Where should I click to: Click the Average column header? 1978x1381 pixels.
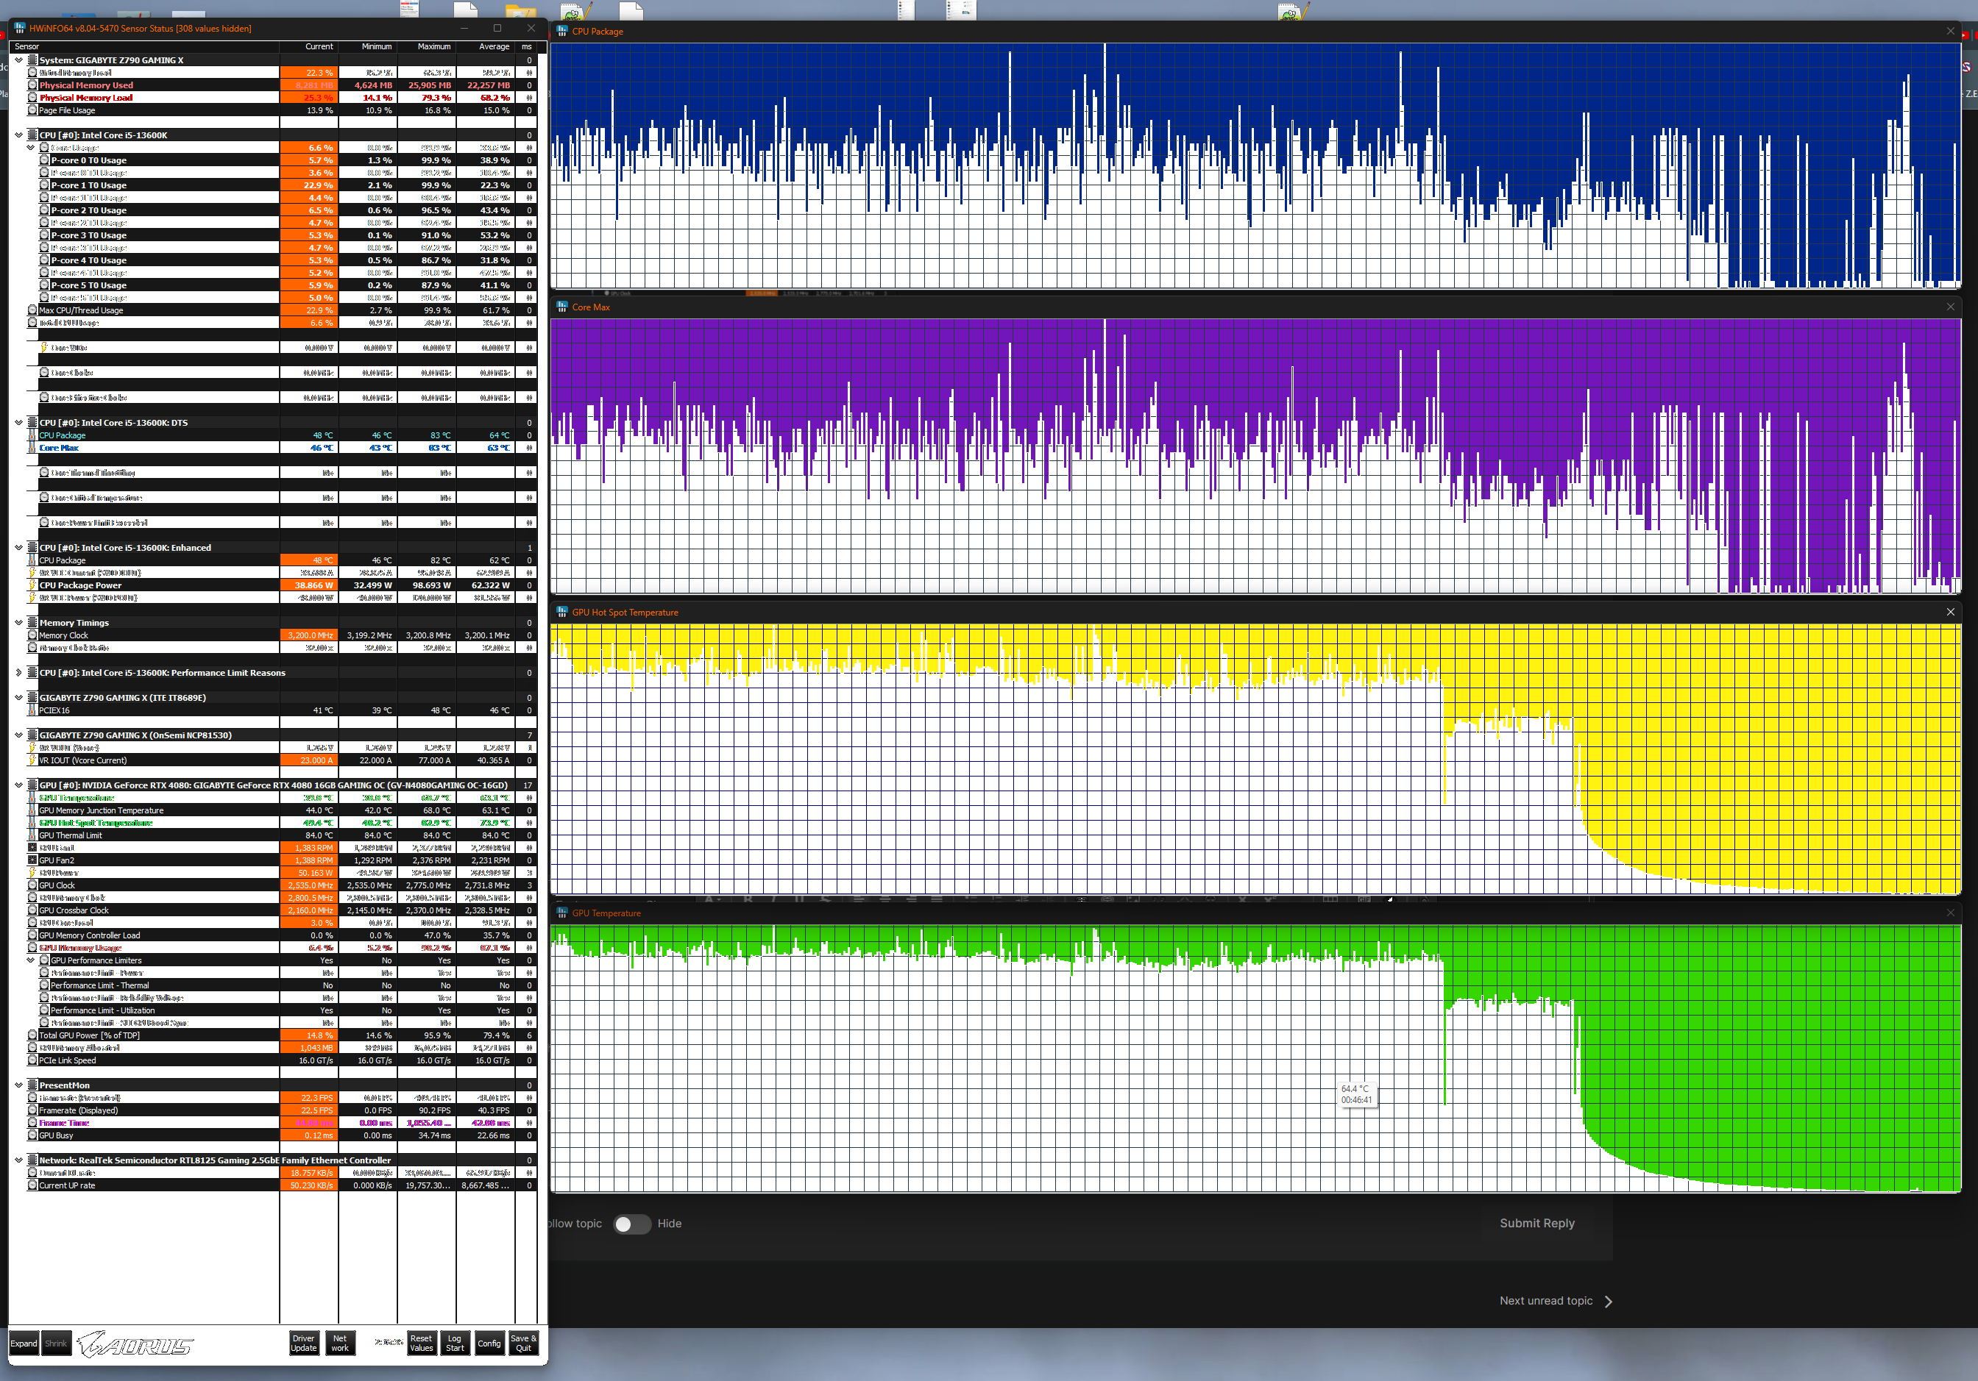coord(485,46)
